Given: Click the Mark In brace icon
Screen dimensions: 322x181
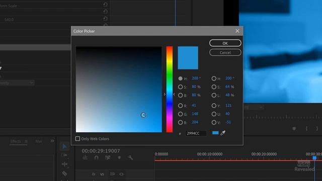Looking at the screenshot, I should pyautogui.click(x=306, y=129).
